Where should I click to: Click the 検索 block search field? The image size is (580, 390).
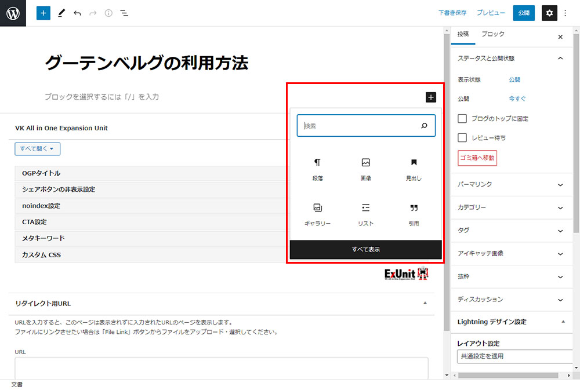(x=360, y=125)
